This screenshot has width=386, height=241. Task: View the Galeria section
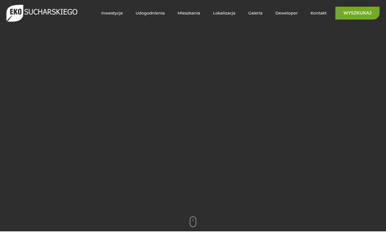(x=255, y=13)
